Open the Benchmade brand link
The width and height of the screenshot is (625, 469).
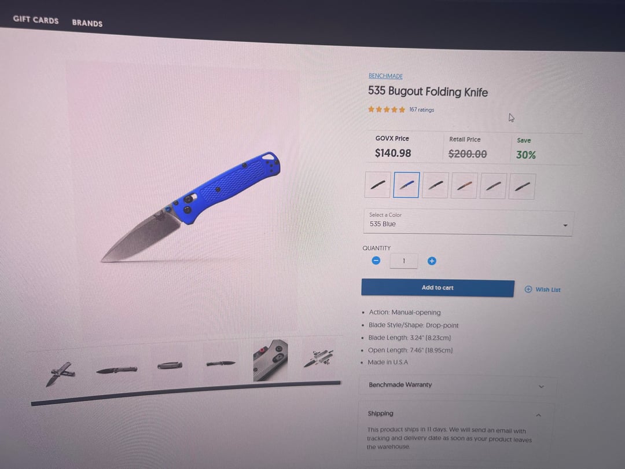385,76
